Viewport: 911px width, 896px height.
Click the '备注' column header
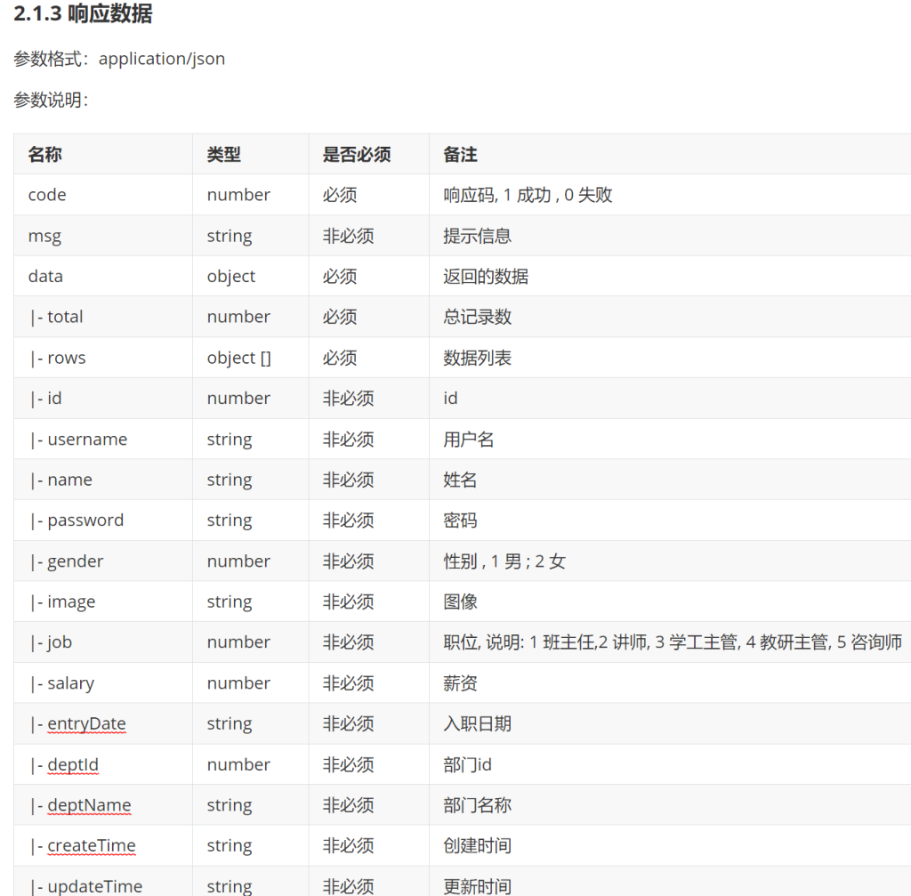(x=461, y=155)
